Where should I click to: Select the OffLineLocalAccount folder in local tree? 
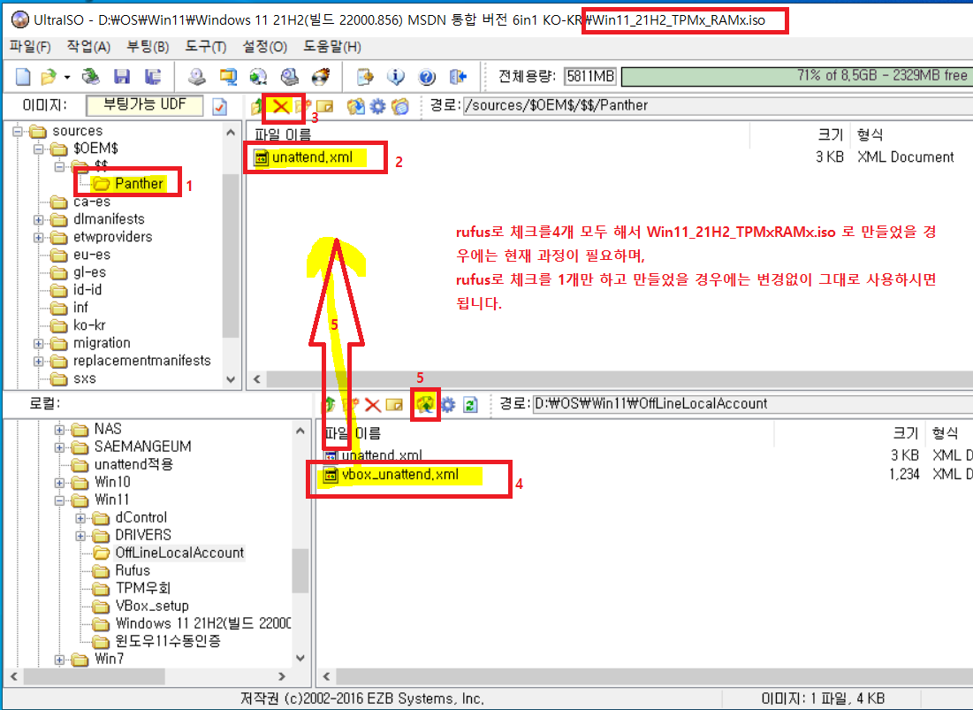[x=179, y=553]
